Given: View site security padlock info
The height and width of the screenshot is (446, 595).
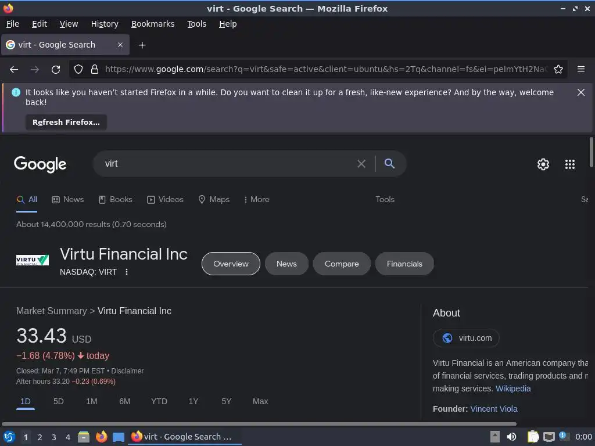Looking at the screenshot, I should tap(95, 69).
